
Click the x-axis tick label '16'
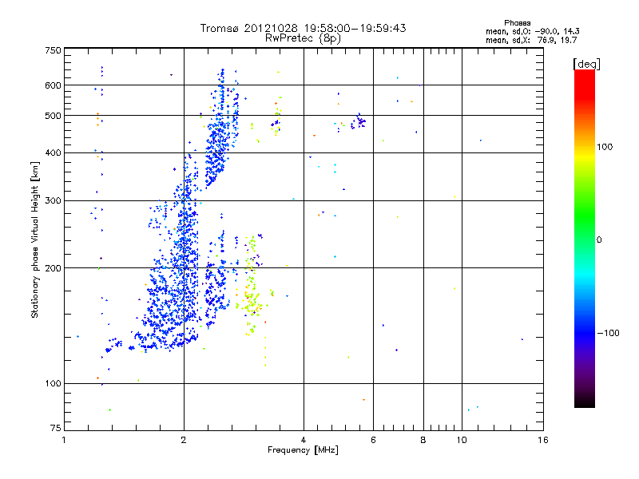pos(543,440)
